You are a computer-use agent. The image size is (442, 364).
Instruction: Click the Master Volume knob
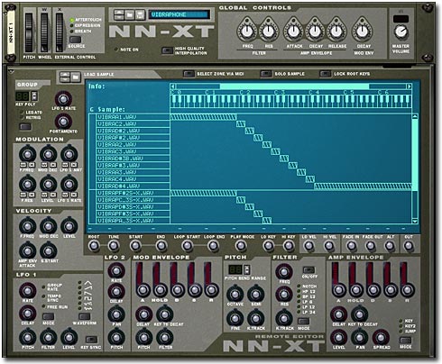401,32
